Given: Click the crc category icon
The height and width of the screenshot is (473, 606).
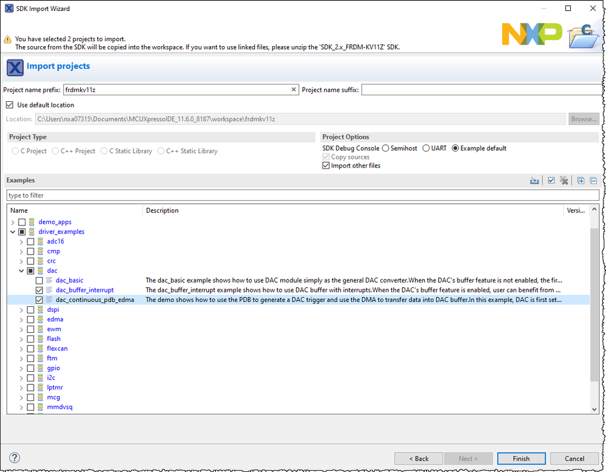Looking at the screenshot, I should click(x=40, y=261).
